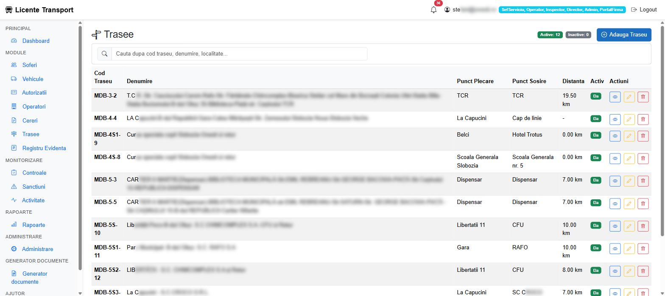Click the search magnifier icon
Screen dimensions: 665x296
(104, 54)
